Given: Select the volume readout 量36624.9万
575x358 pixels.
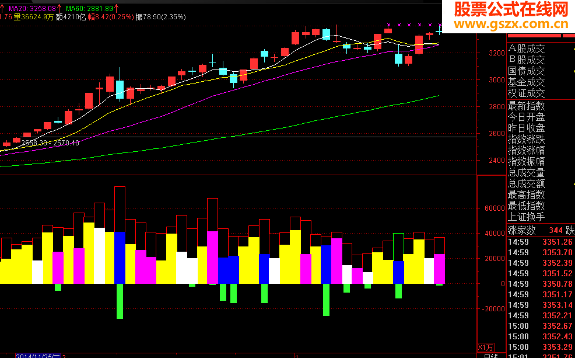Looking at the screenshot, I should tap(33, 17).
